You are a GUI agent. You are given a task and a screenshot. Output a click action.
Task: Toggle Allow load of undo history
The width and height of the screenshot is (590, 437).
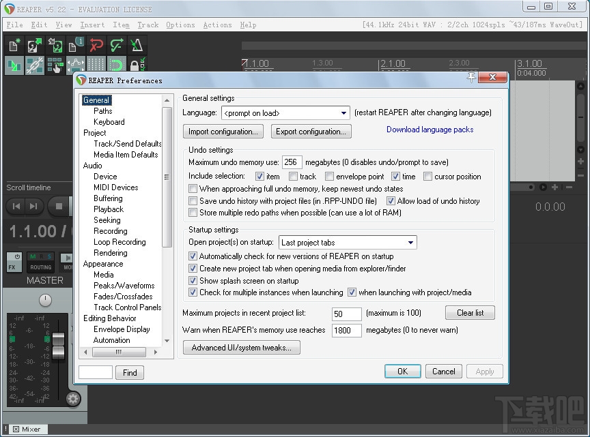(391, 200)
